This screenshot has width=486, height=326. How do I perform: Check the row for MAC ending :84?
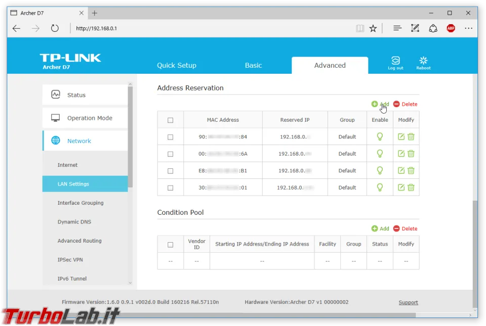pyautogui.click(x=171, y=137)
